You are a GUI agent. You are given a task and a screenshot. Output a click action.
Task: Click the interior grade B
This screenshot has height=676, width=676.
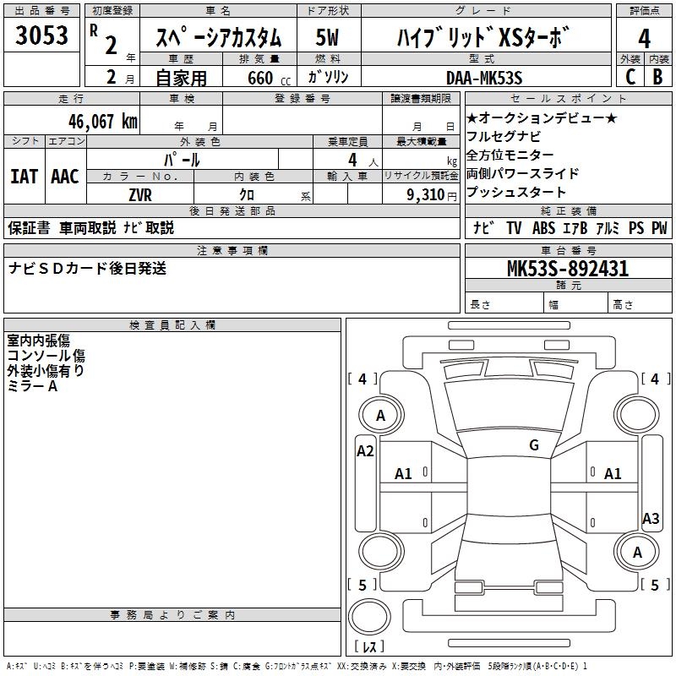tap(657, 77)
